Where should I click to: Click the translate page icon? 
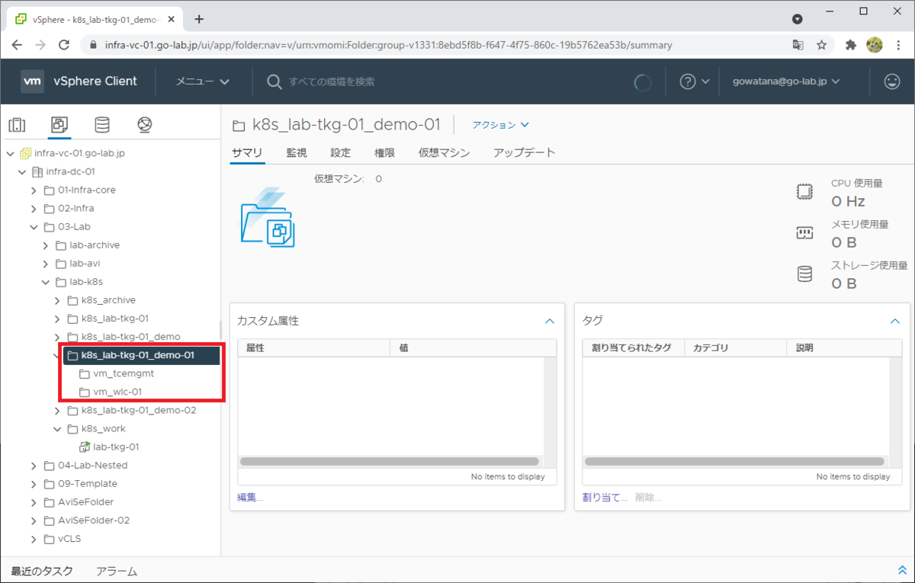(798, 45)
